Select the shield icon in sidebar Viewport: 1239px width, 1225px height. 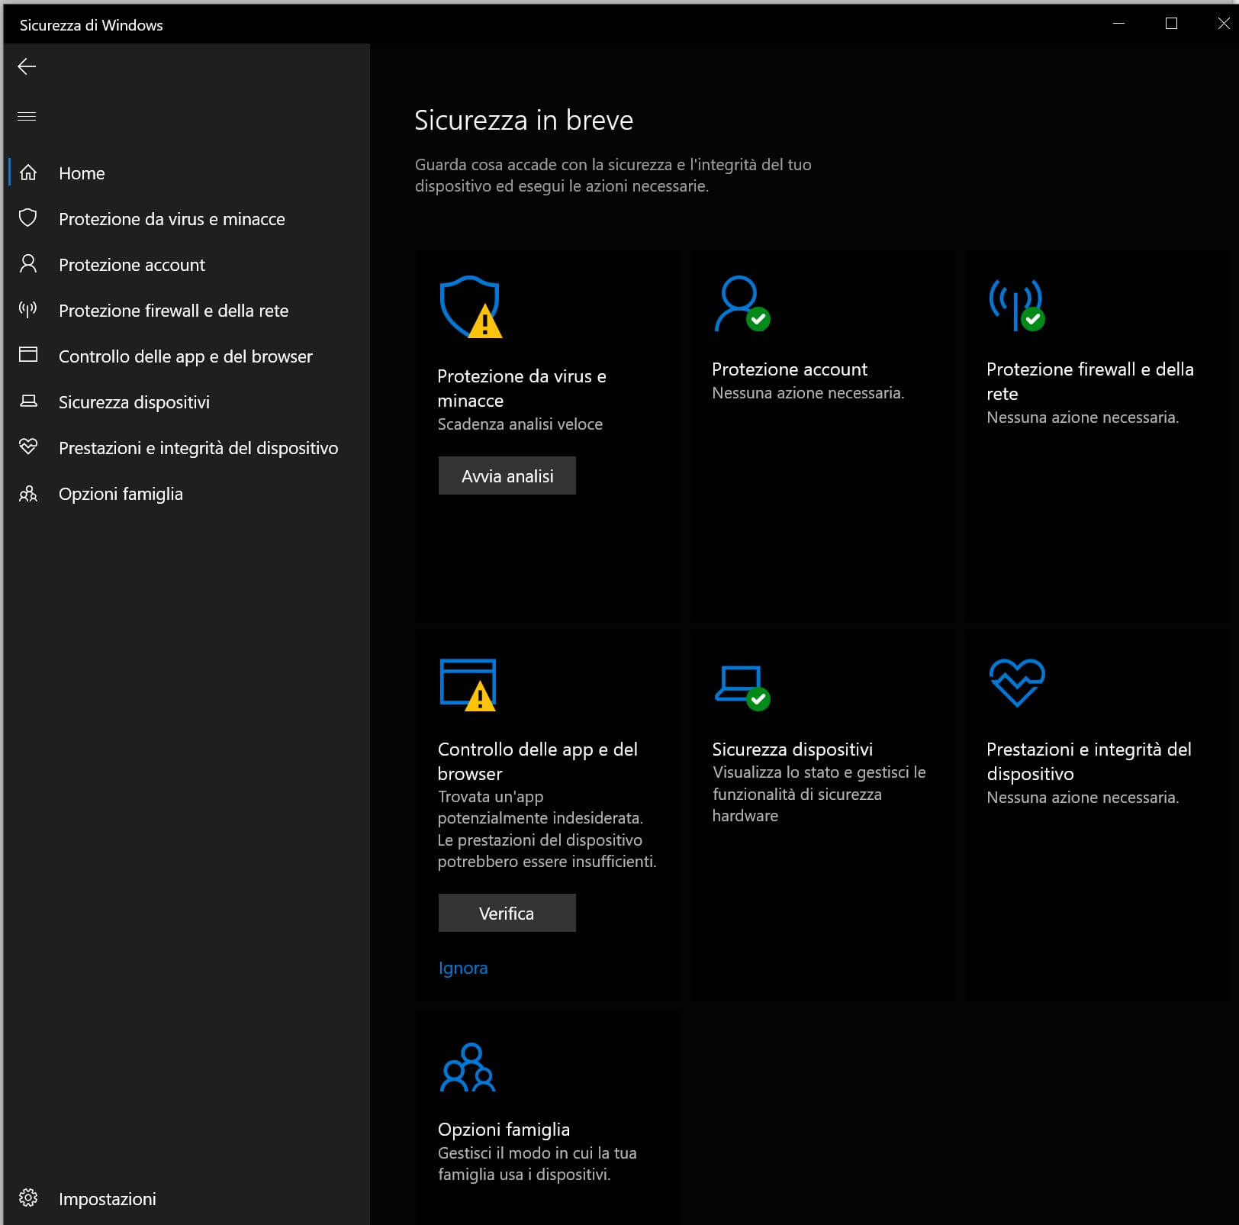click(x=28, y=218)
